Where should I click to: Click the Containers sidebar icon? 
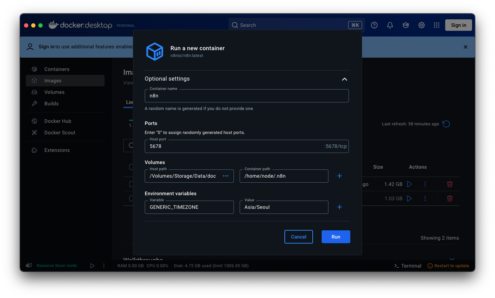click(x=34, y=69)
